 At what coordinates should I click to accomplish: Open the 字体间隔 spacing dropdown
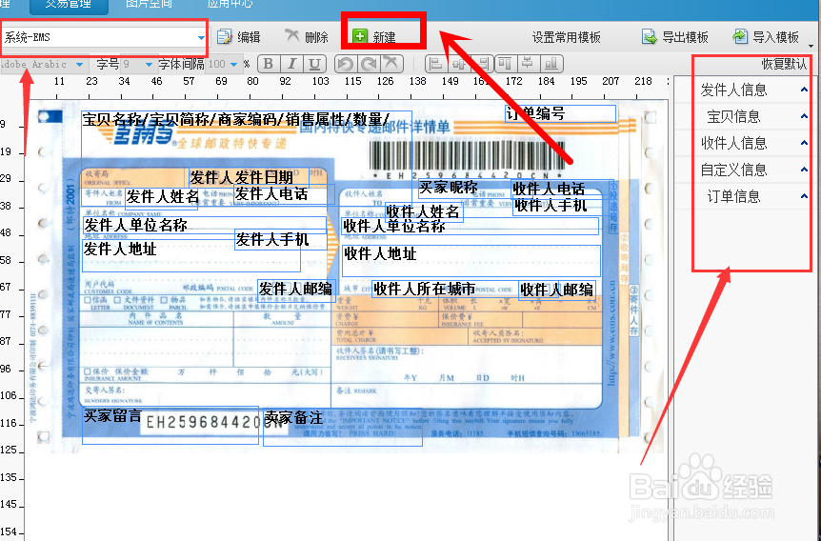click(233, 65)
